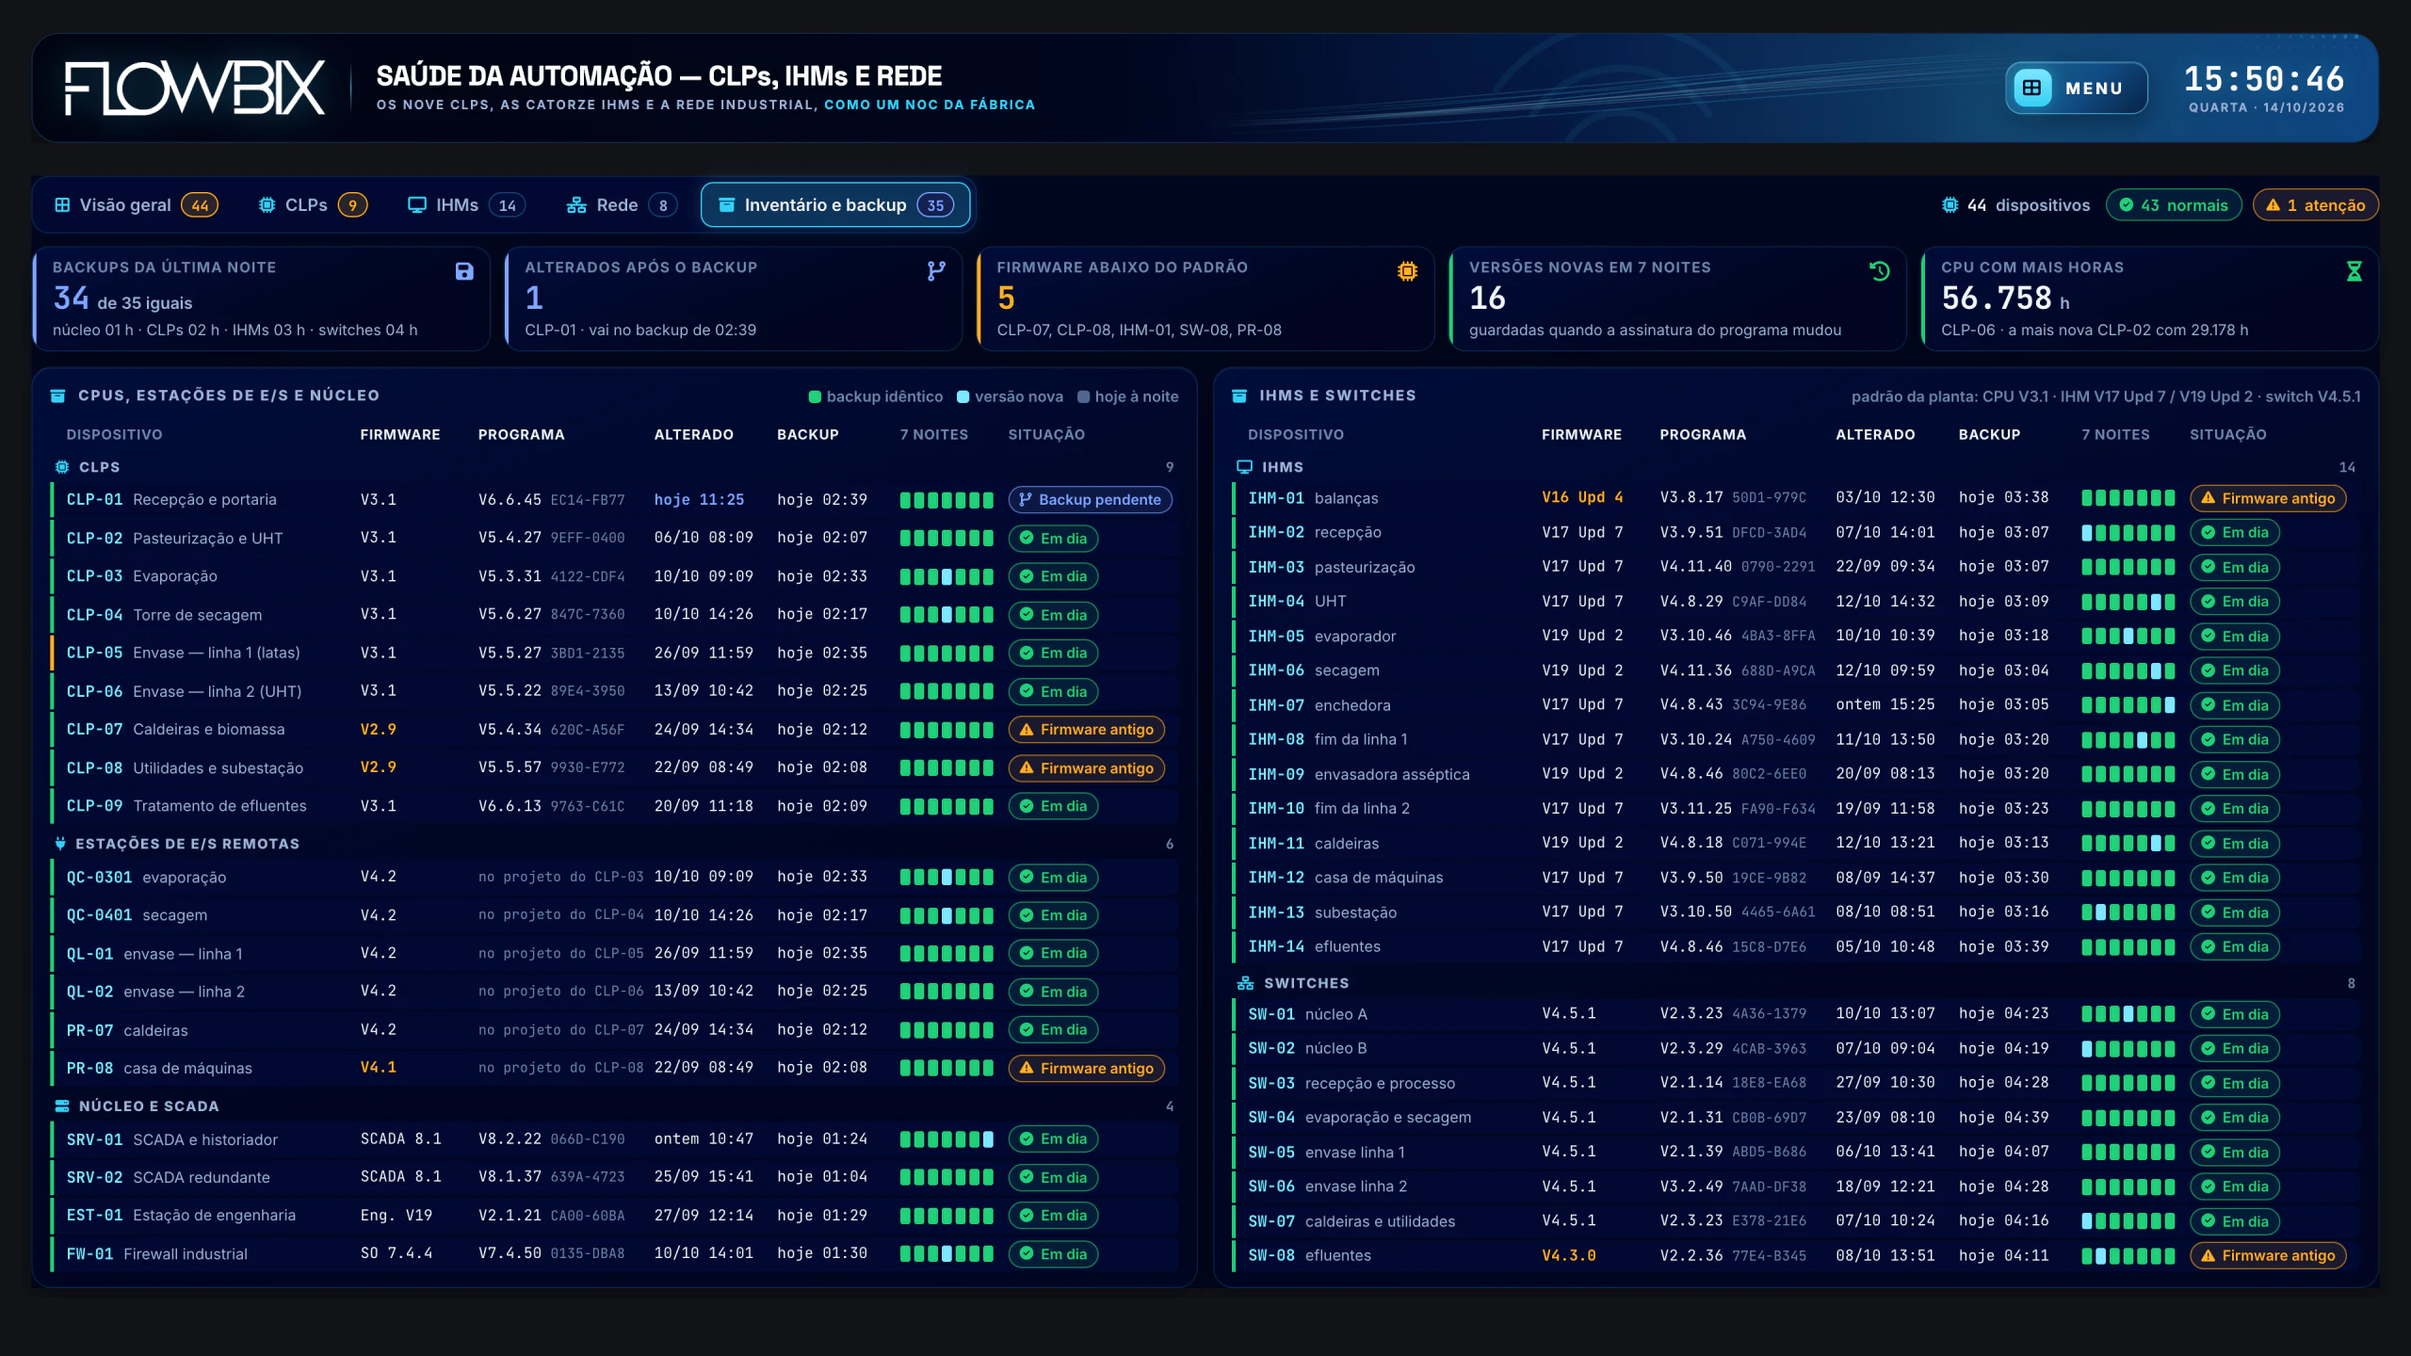Viewport: 2411px width, 1356px height.
Task: Click Firmware antigo badge on SW-08 row
Action: click(2268, 1255)
